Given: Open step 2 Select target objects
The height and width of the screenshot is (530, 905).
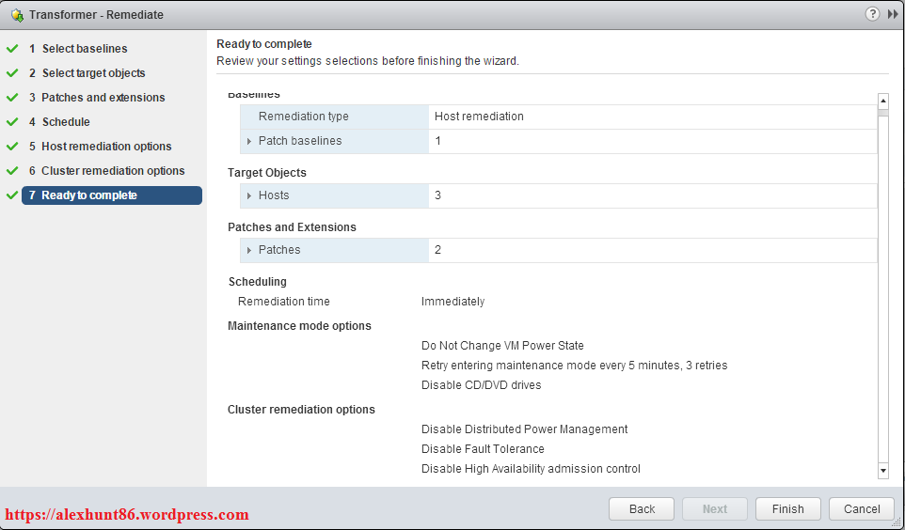Looking at the screenshot, I should pyautogui.click(x=93, y=73).
